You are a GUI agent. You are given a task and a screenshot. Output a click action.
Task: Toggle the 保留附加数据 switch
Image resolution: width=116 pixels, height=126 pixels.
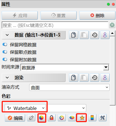click(x=5, y=60)
